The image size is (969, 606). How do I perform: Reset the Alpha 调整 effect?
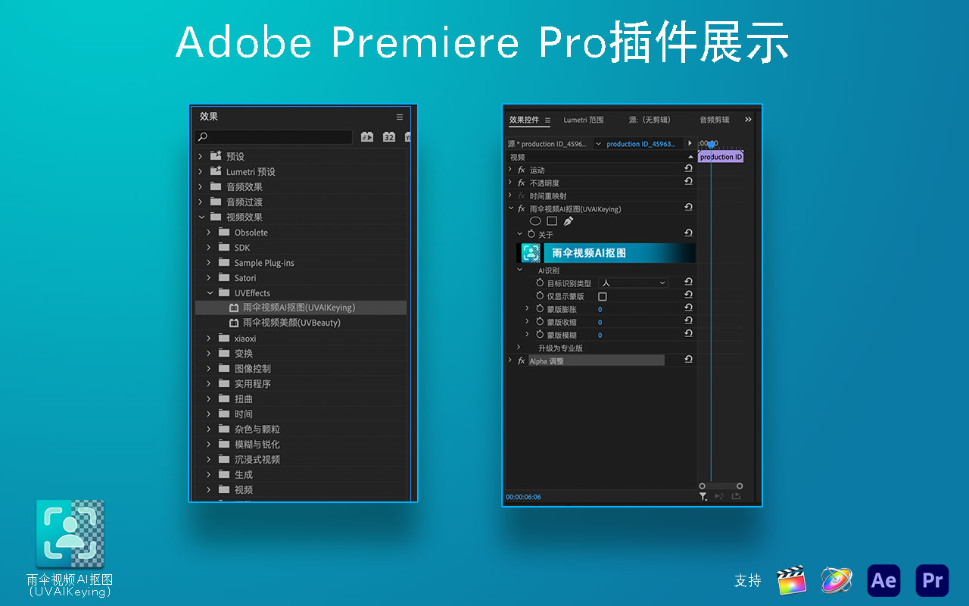point(688,360)
